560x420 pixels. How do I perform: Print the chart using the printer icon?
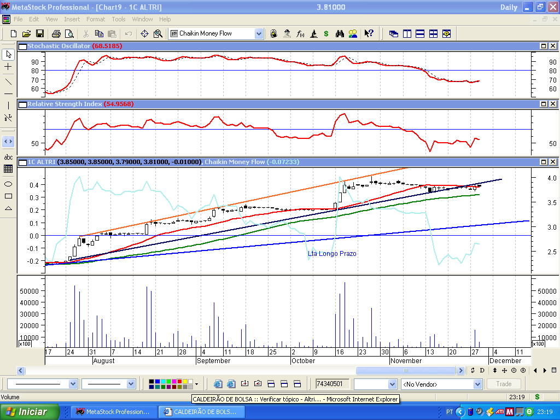pos(56,33)
